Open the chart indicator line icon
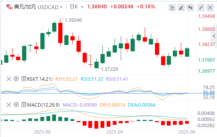This screenshot has width=217, height=137. click(172, 8)
